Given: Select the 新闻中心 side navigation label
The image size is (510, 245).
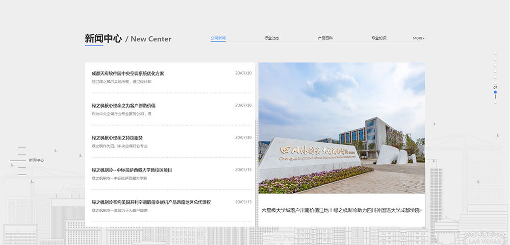Looking at the screenshot, I should click(x=36, y=160).
